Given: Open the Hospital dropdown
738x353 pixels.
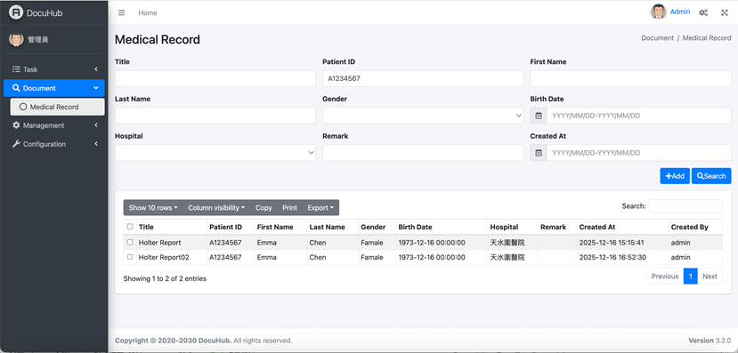Looking at the screenshot, I should pyautogui.click(x=215, y=153).
